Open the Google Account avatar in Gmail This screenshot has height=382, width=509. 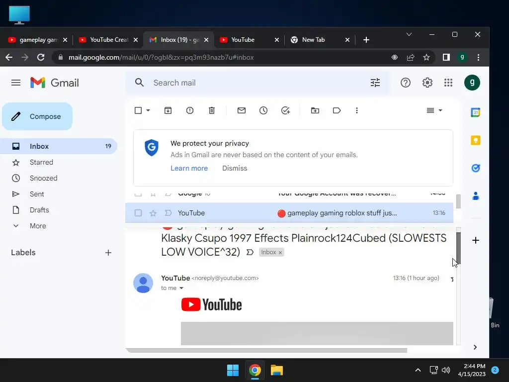[472, 83]
